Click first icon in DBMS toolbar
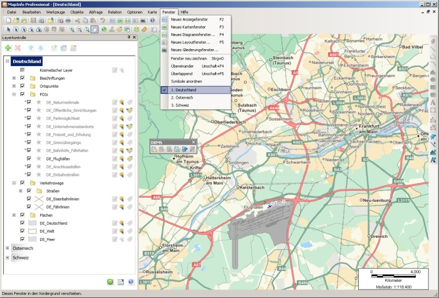The image size is (439, 298). click(154, 150)
